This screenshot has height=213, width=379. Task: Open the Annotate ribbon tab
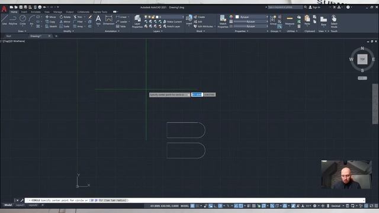point(36,12)
